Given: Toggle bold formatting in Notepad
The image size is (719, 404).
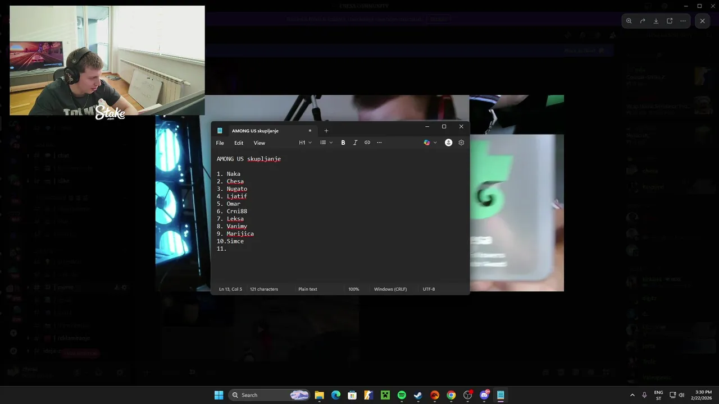Looking at the screenshot, I should (x=343, y=143).
